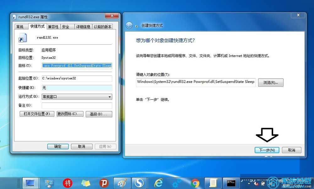This screenshot has height=189, width=314.
Task: Open the red P app taskbar icon
Action: 104,183
